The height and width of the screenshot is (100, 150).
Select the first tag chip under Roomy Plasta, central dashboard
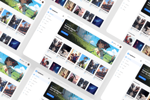pyautogui.click(x=65, y=27)
